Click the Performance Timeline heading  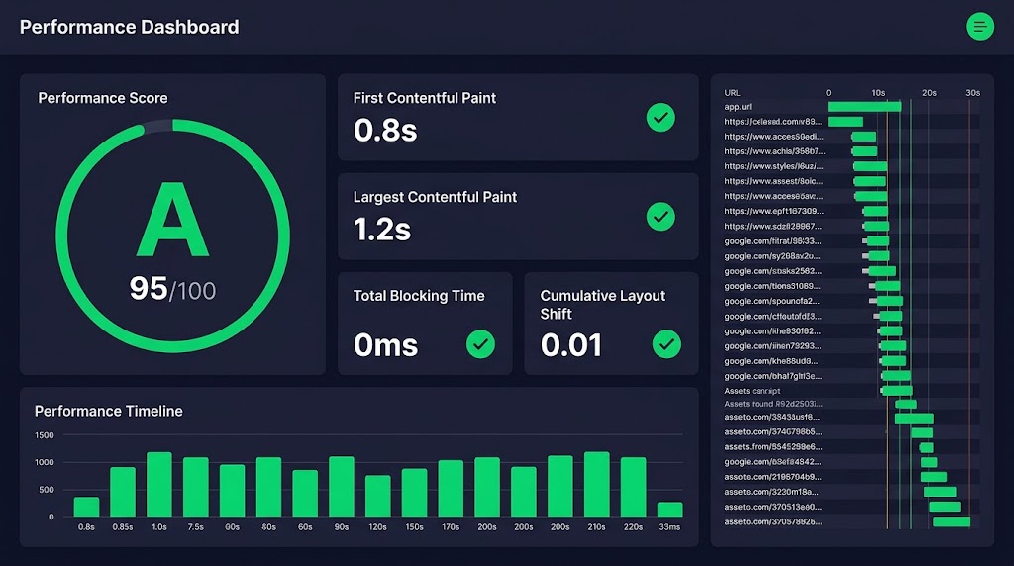109,411
